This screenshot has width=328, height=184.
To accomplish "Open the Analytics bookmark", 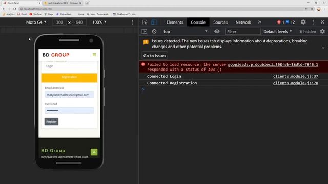I will click(x=9, y=14).
